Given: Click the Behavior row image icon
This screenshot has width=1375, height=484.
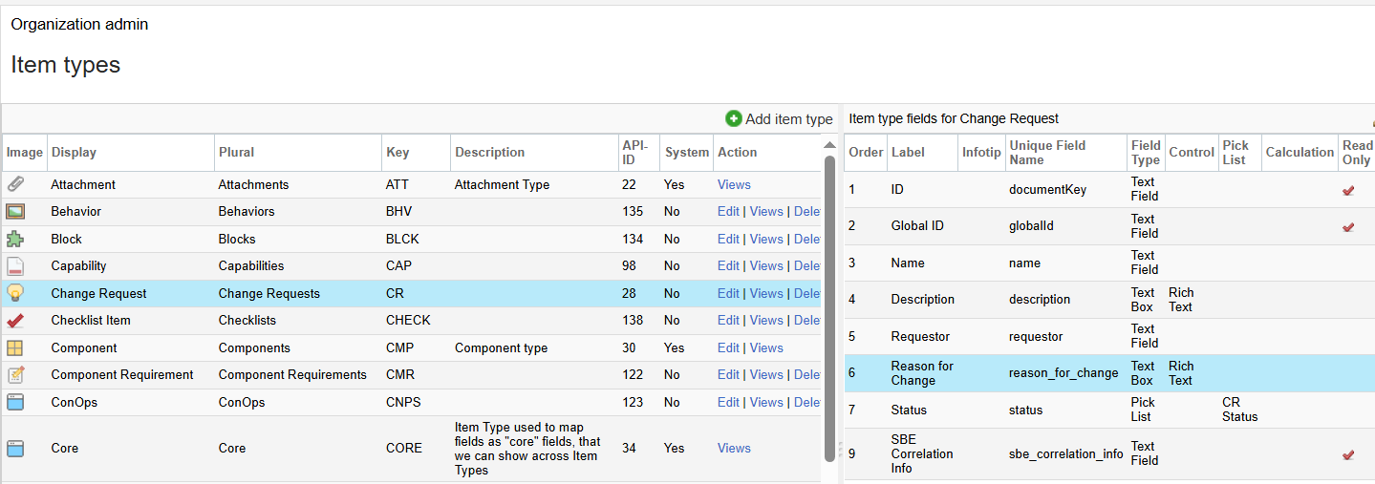Looking at the screenshot, I should pyautogui.click(x=15, y=212).
